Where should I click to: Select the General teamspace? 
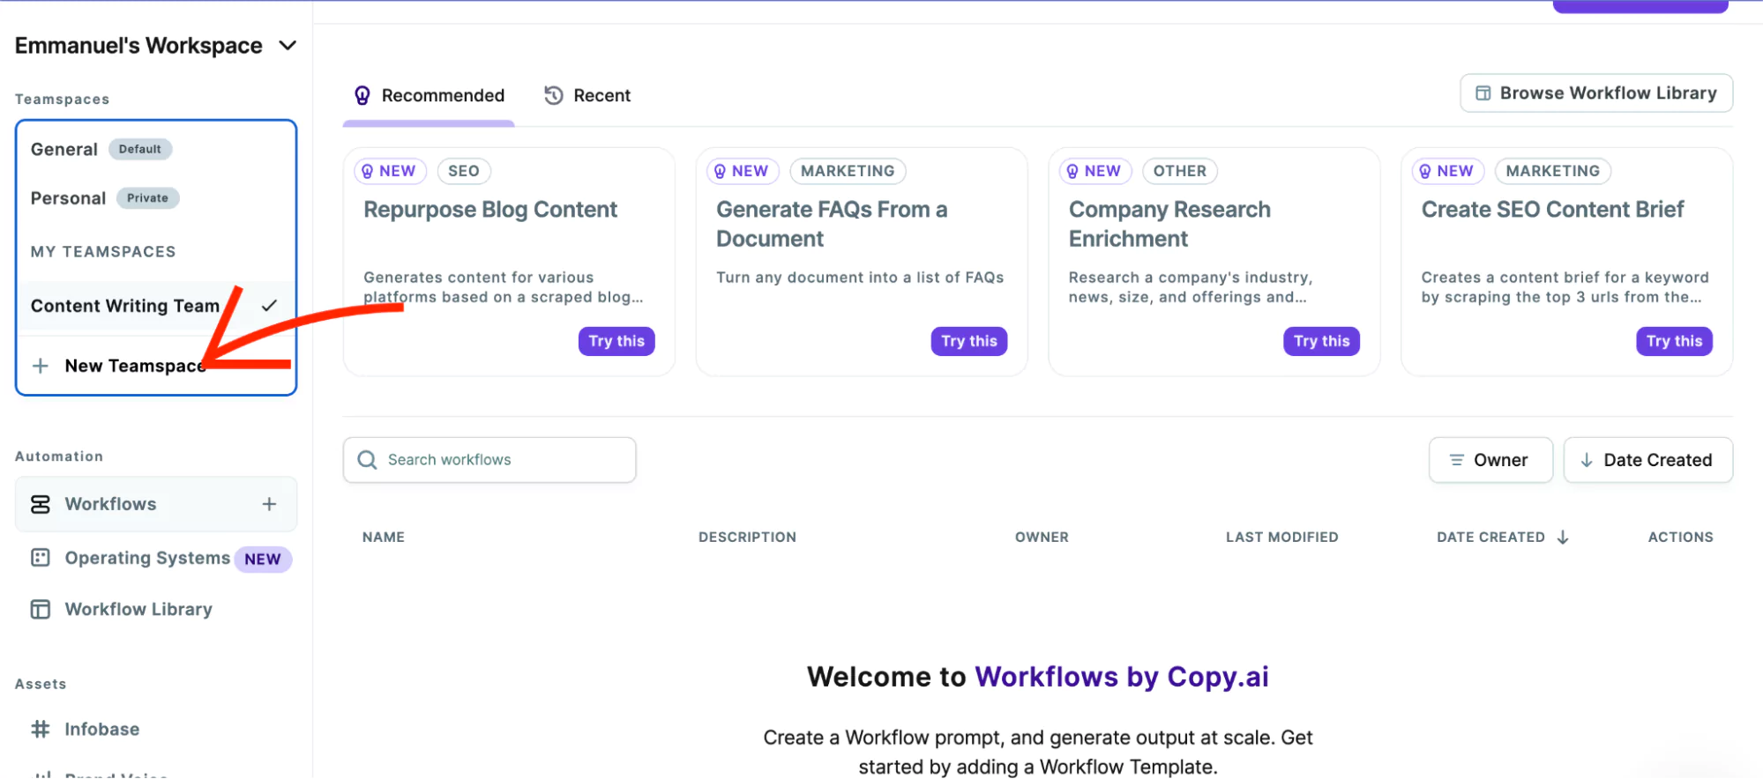pos(63,149)
